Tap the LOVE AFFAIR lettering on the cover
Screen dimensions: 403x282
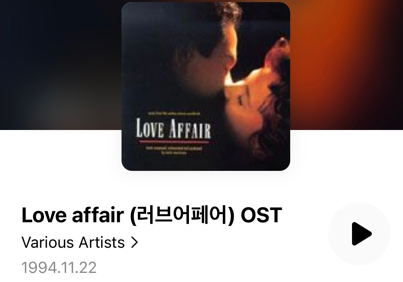coord(173,128)
